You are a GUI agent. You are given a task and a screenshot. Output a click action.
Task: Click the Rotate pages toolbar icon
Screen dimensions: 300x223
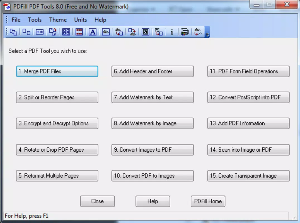click(x=53, y=32)
